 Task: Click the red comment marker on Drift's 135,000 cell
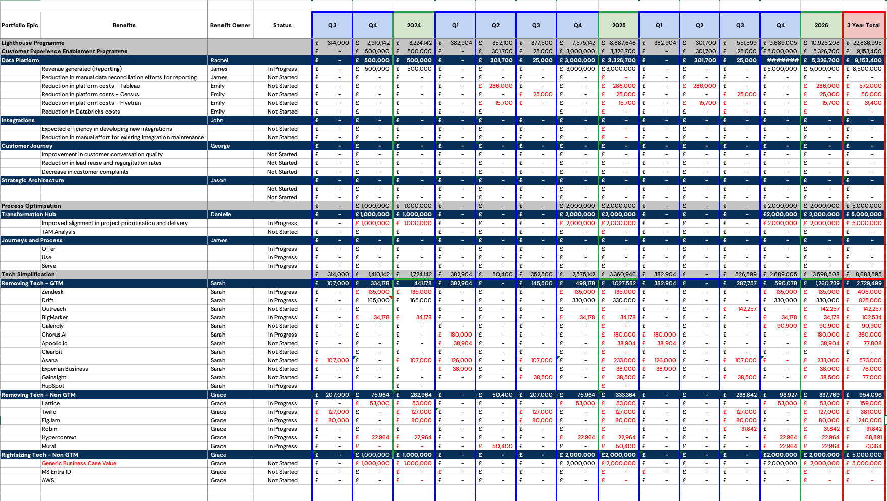tap(391, 298)
